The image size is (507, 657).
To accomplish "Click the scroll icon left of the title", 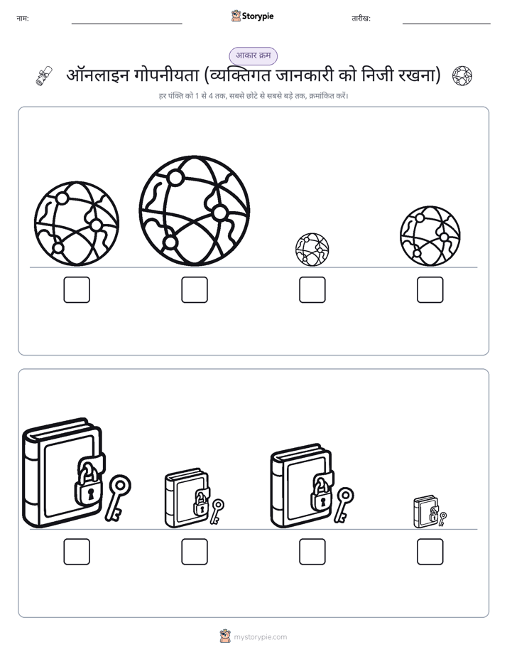I will tap(44, 76).
